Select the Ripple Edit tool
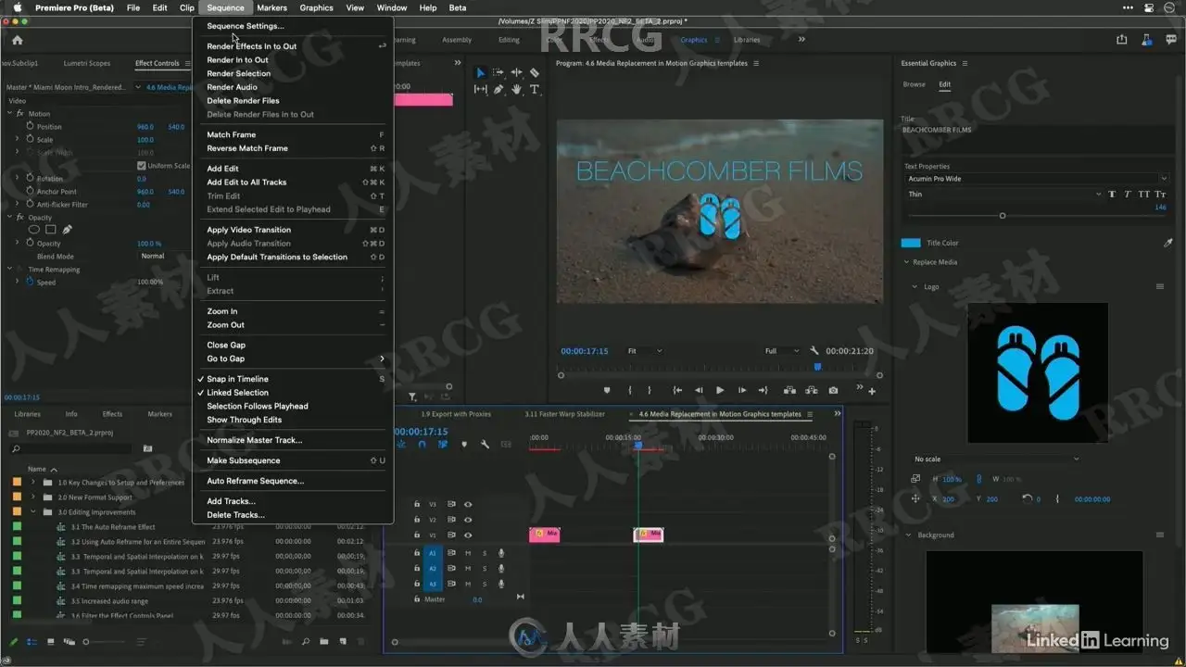Viewport: 1186px width, 667px height. tap(516, 72)
